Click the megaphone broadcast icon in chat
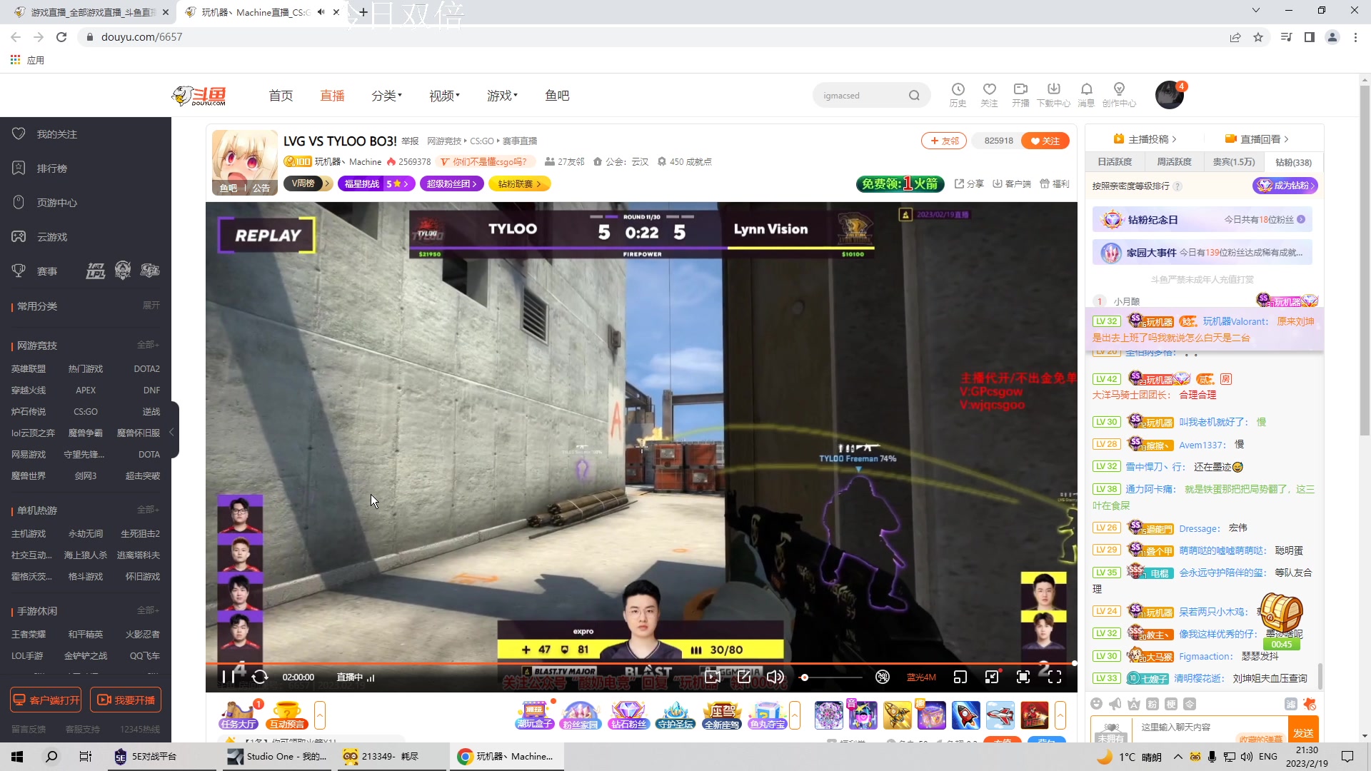The width and height of the screenshot is (1371, 771). point(1115,704)
